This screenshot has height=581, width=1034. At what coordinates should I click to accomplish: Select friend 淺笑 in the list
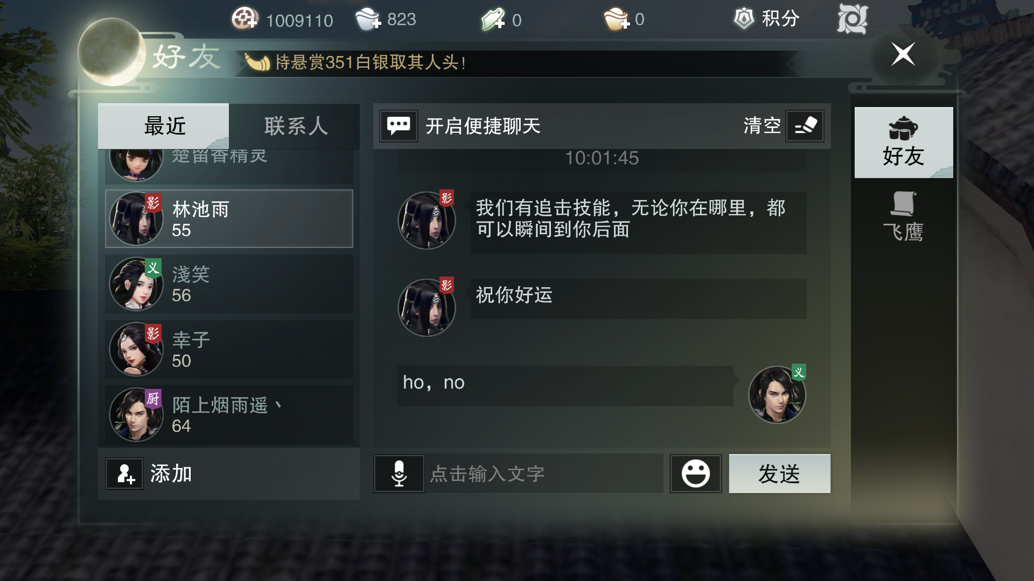229,284
